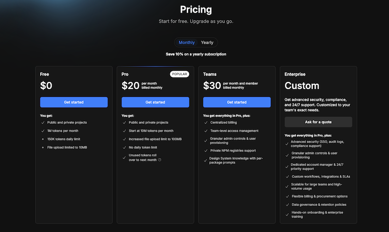Click the Enterprise plan title
Viewport: 389px width, 232px height.
coord(295,74)
